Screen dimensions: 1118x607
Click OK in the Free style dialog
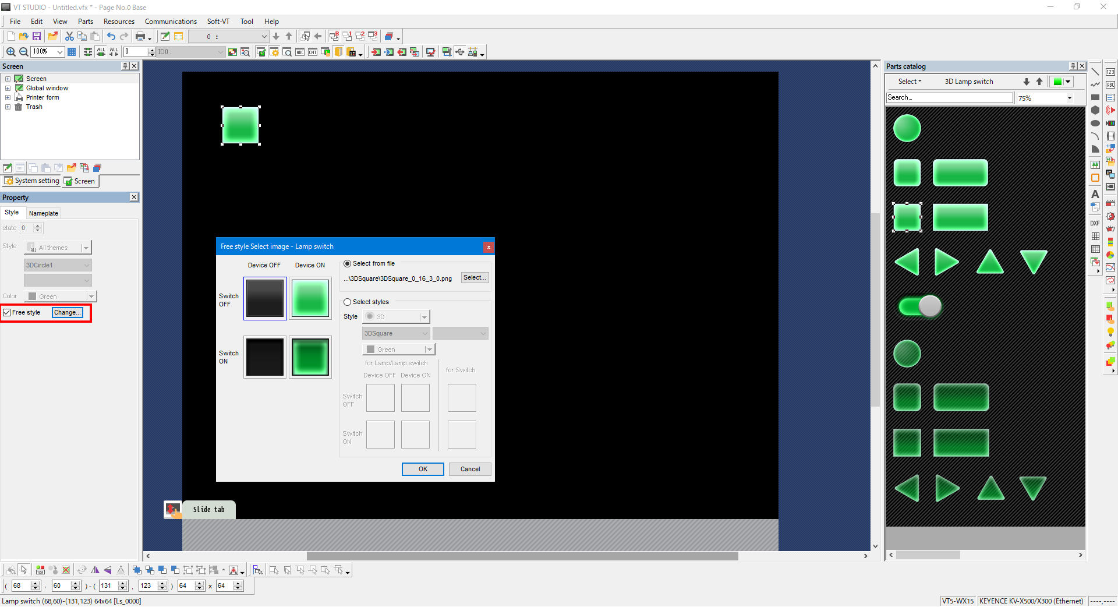[423, 470]
